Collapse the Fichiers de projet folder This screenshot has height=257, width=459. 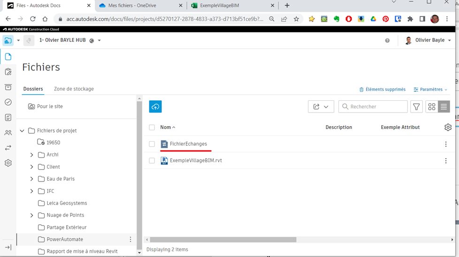tap(22, 131)
